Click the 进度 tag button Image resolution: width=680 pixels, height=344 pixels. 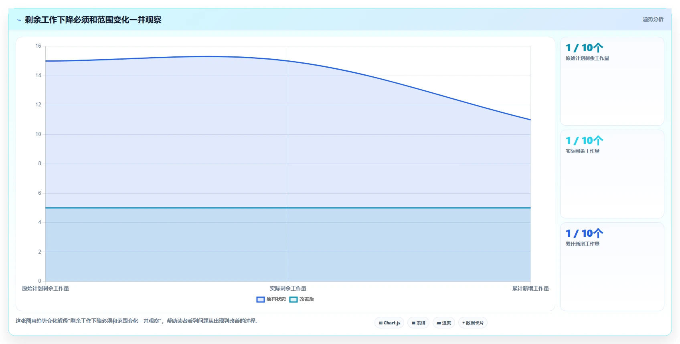coord(444,323)
